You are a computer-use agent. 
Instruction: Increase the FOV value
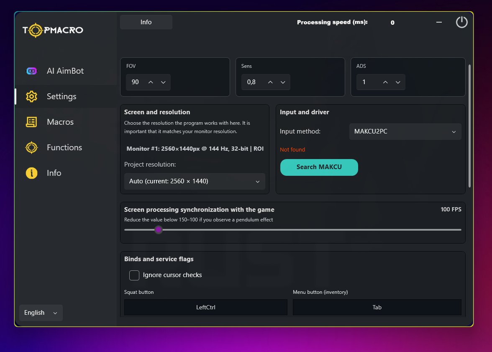[x=151, y=82]
